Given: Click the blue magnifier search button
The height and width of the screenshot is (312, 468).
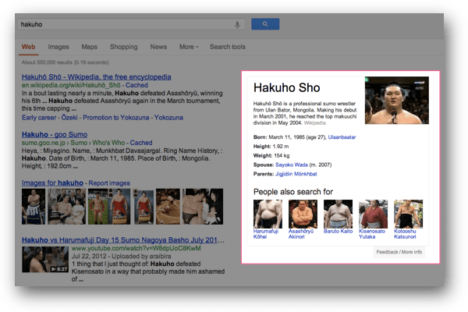Looking at the screenshot, I should 265,24.
